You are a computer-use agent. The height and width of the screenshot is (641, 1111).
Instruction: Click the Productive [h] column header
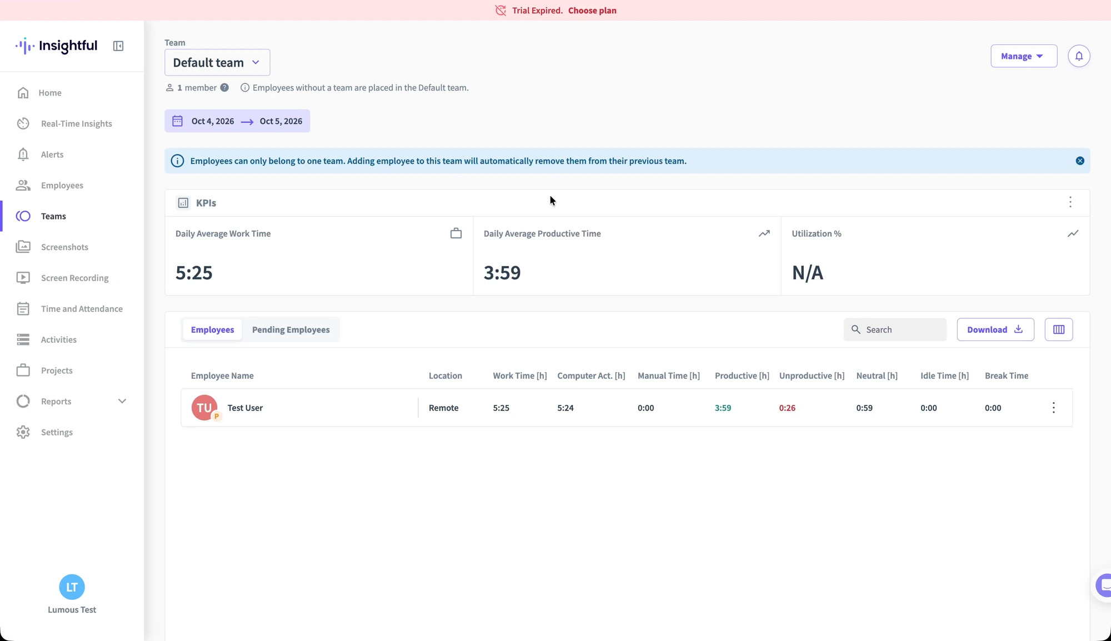tap(742, 375)
